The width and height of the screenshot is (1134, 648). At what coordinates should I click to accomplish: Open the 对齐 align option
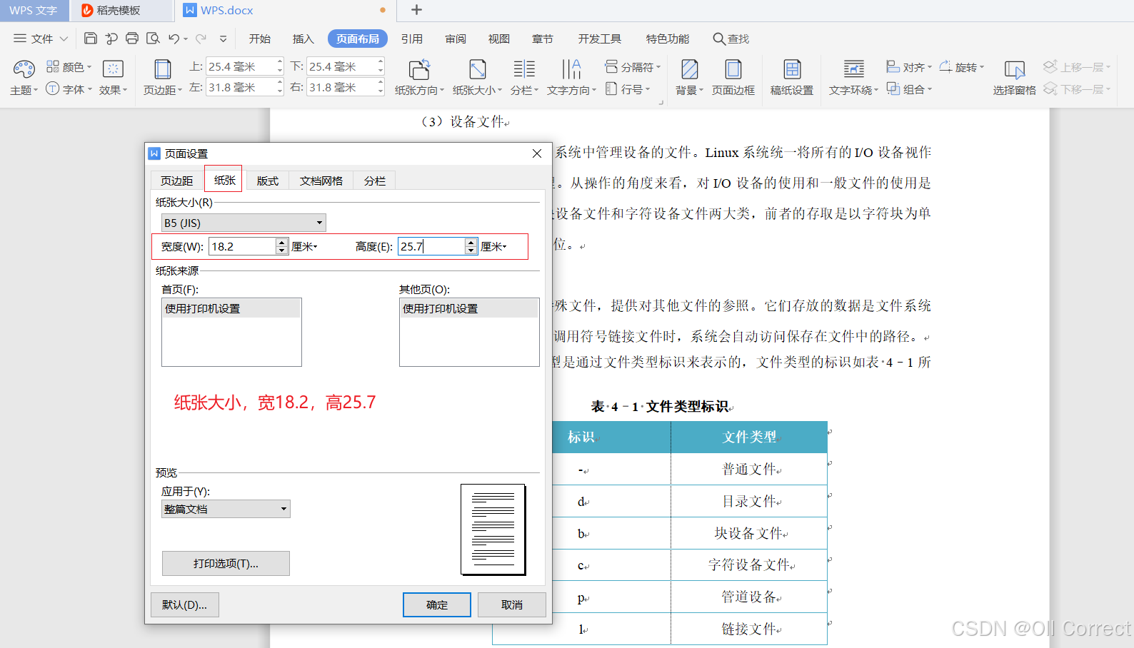pyautogui.click(x=909, y=67)
